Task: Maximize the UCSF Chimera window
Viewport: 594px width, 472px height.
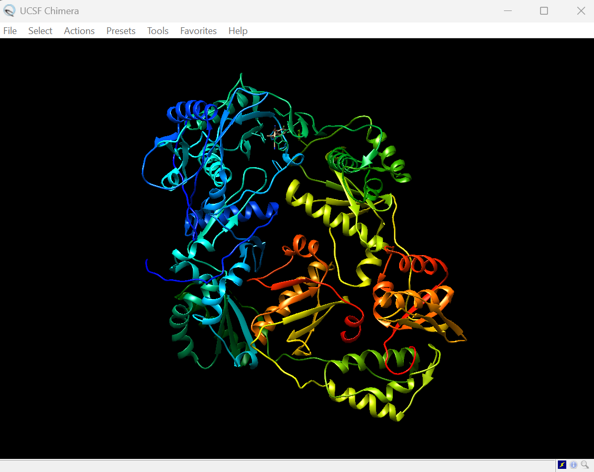Action: 544,10
